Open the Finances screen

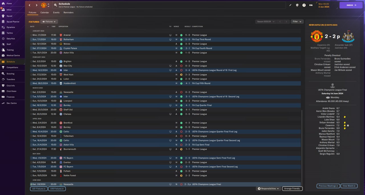tap(10, 97)
